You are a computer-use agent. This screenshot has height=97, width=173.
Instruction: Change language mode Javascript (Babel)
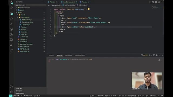(x=130, y=96)
